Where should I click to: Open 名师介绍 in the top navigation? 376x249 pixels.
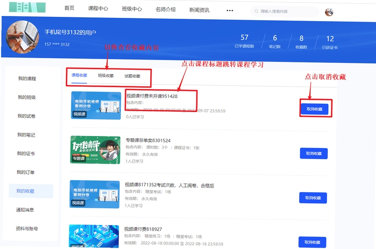point(165,9)
